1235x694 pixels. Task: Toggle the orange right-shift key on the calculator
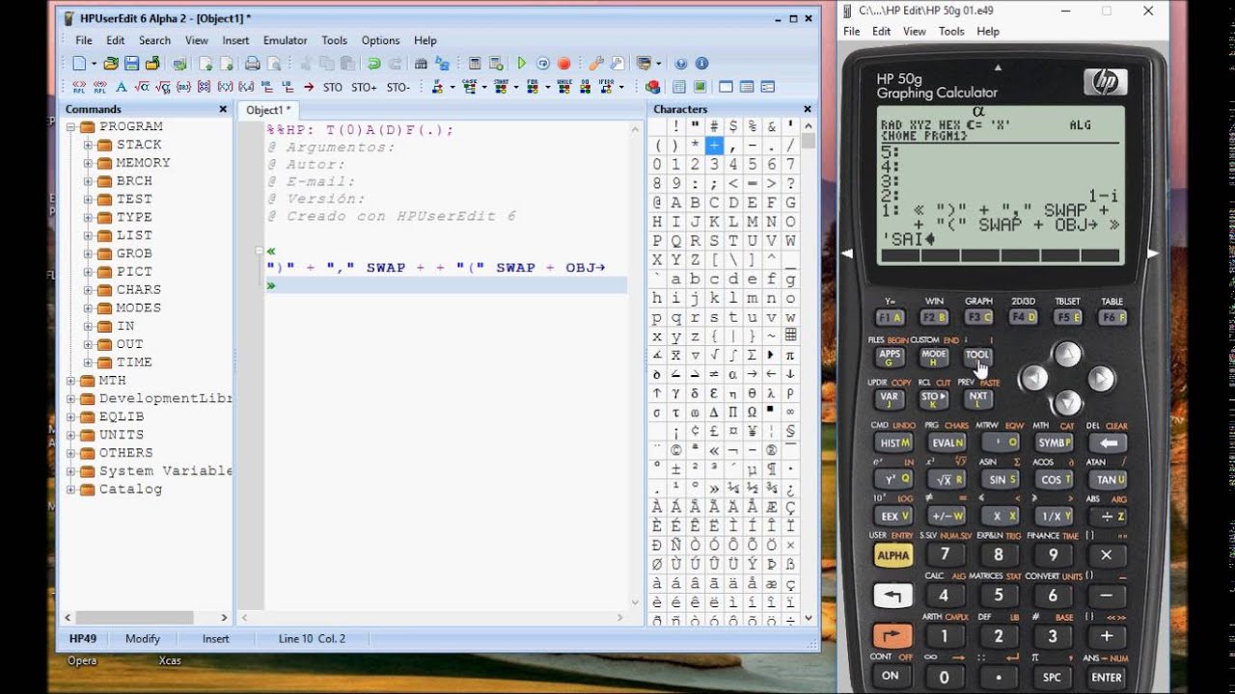click(x=892, y=636)
